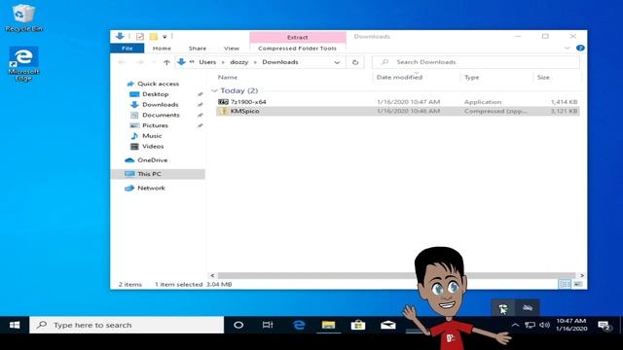The width and height of the screenshot is (623, 350).
Task: Open Pictures in navigation pane
Action: [x=155, y=125]
